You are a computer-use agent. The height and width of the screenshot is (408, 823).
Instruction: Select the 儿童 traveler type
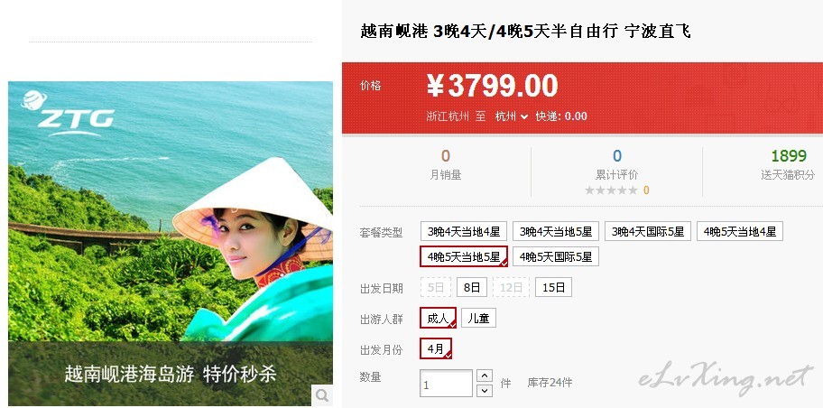pyautogui.click(x=478, y=319)
